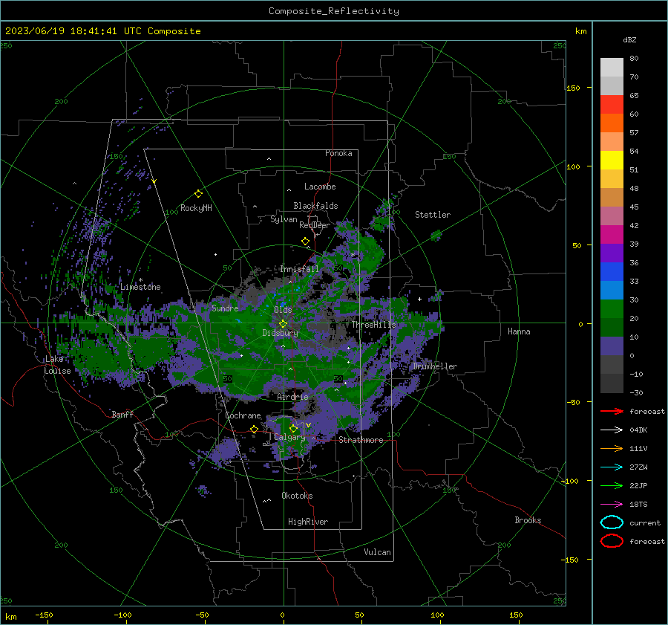Select the blue 36-33 dBZ swatch
668x625 pixels.
(x=612, y=272)
